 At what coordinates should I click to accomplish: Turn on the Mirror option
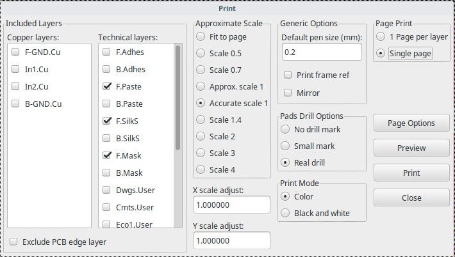[x=288, y=93]
